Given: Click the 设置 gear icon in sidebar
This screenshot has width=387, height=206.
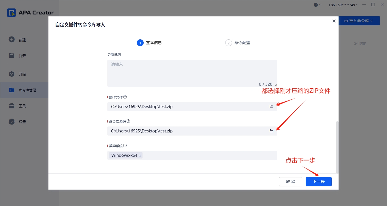Looking at the screenshot, I should (x=12, y=122).
